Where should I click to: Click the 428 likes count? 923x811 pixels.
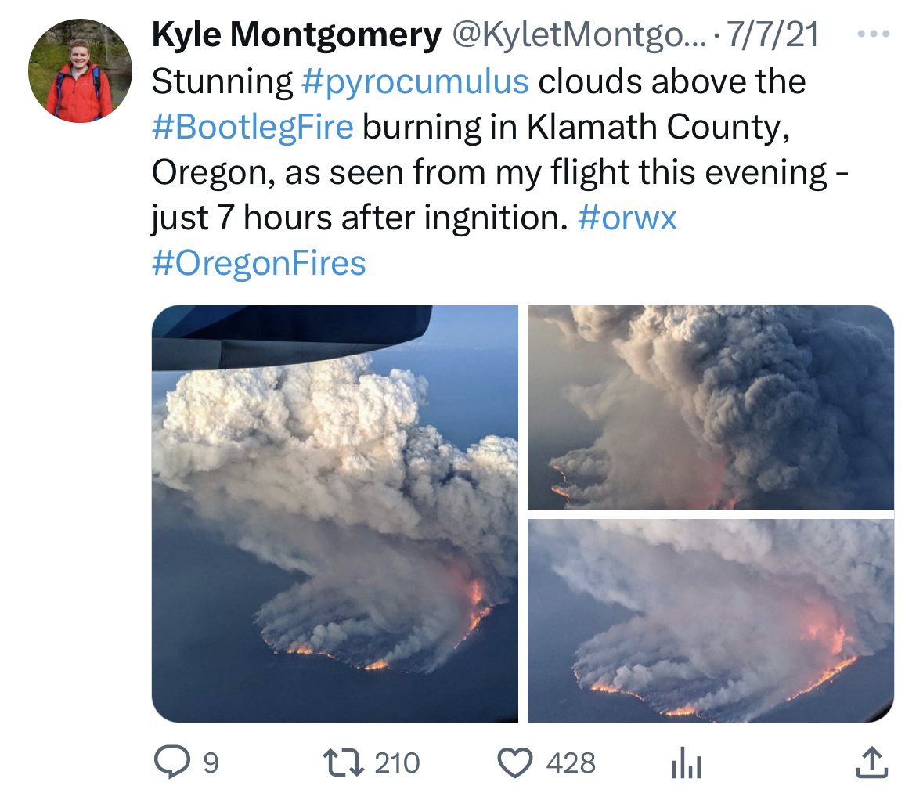tap(571, 762)
